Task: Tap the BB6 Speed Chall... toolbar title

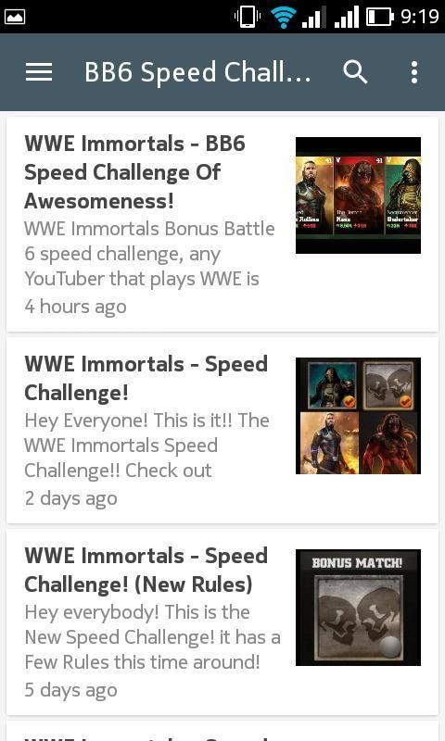Action: click(197, 72)
